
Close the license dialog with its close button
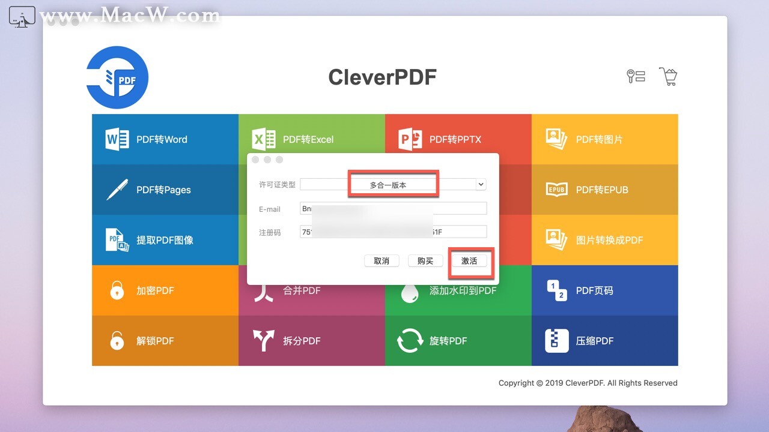point(255,160)
